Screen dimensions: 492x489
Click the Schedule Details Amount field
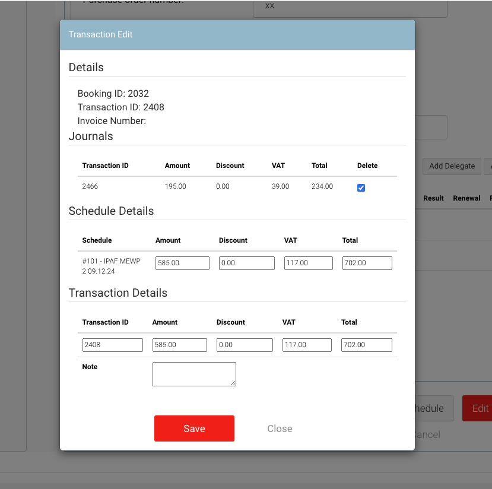182,263
